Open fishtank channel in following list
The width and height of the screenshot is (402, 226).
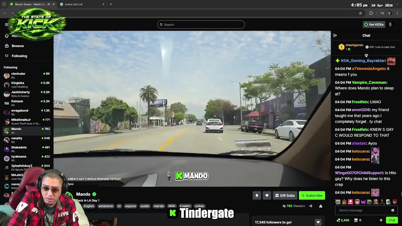(27, 103)
